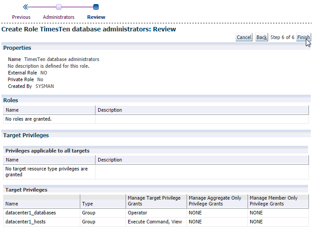Screen dimensions: 313x227
Task: Click the Review step box icon
Action: coord(96,7)
